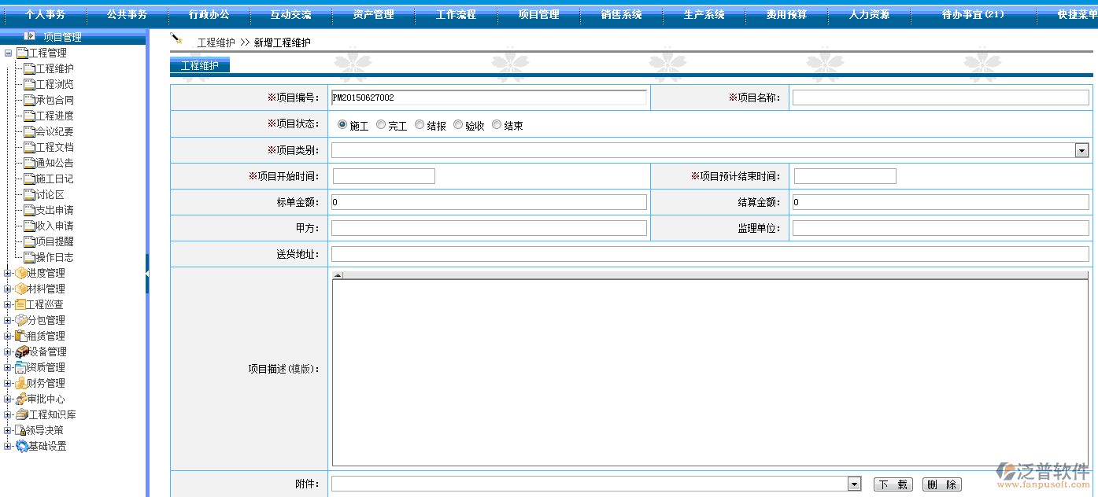Click the 工程浏览 page icon
Image resolution: width=1098 pixels, height=497 pixels.
[x=30, y=84]
